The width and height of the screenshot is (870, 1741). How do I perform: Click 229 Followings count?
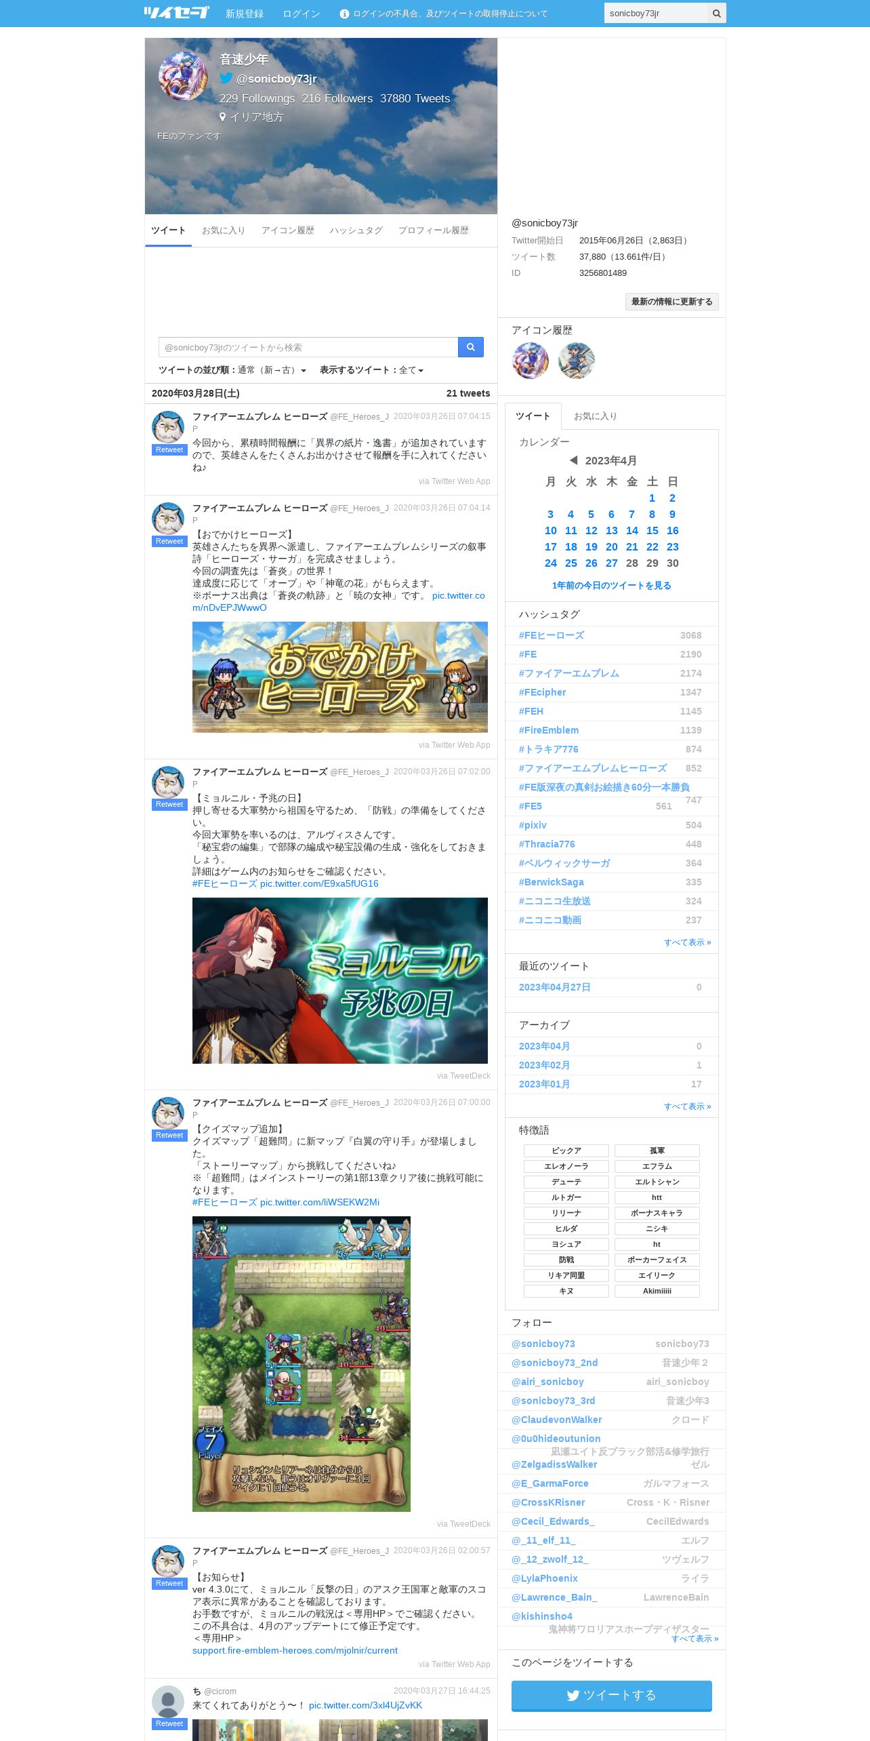(257, 98)
